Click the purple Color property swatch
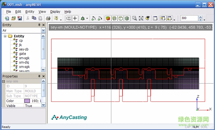215x130 pixels. 27,101
